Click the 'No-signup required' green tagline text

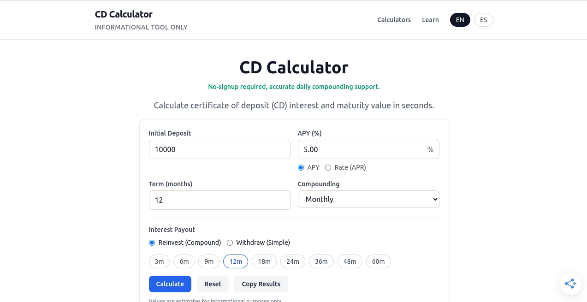(x=294, y=87)
